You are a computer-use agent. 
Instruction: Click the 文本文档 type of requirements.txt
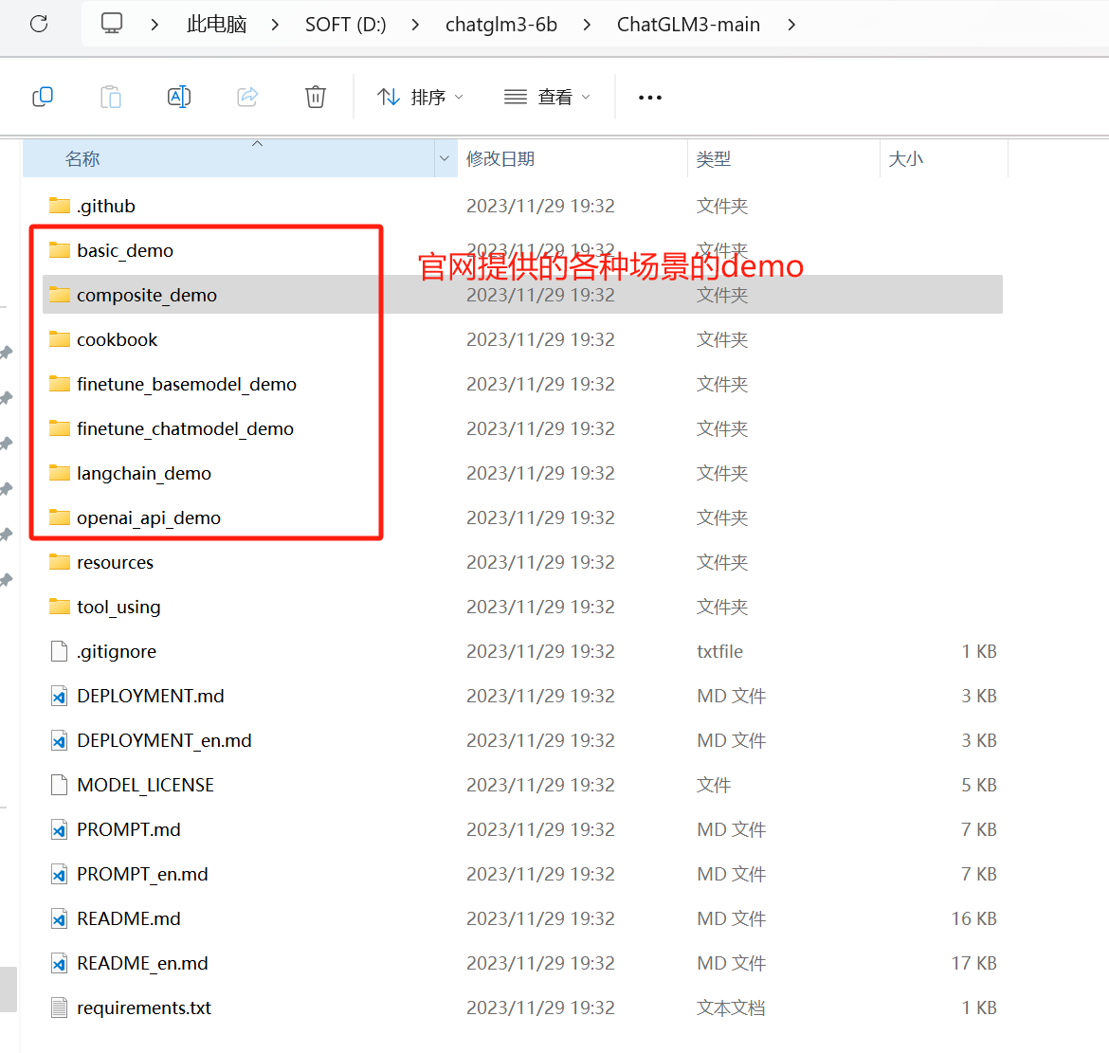(731, 1008)
